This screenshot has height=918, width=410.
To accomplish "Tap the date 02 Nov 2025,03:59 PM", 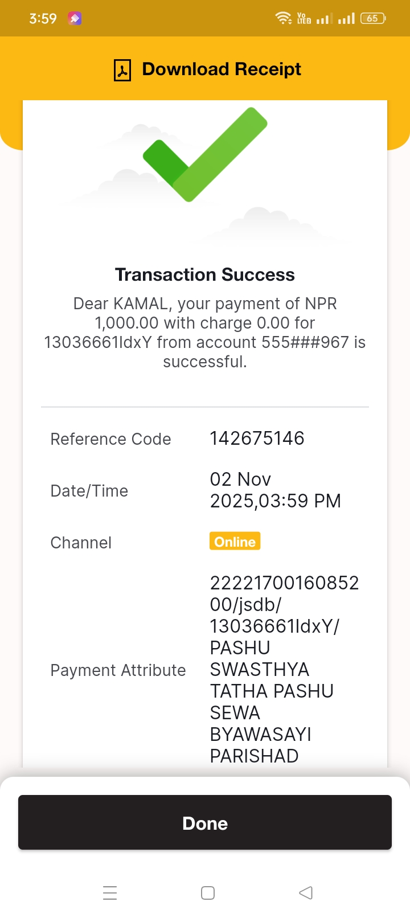I will [x=276, y=490].
